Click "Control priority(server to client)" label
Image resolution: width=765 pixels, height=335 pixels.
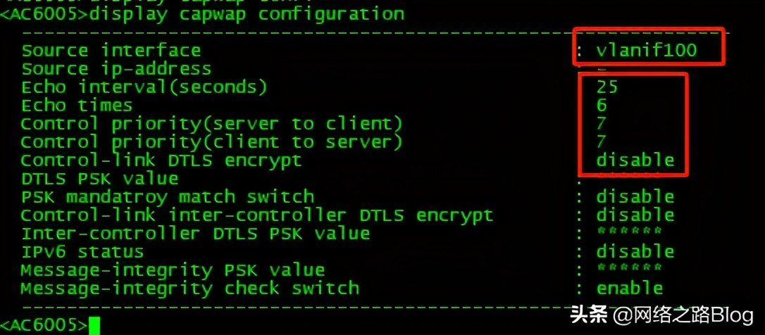(x=211, y=124)
